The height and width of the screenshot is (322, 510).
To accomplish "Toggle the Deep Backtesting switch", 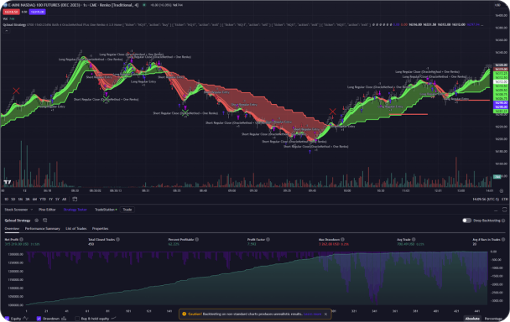I will click(x=466, y=221).
